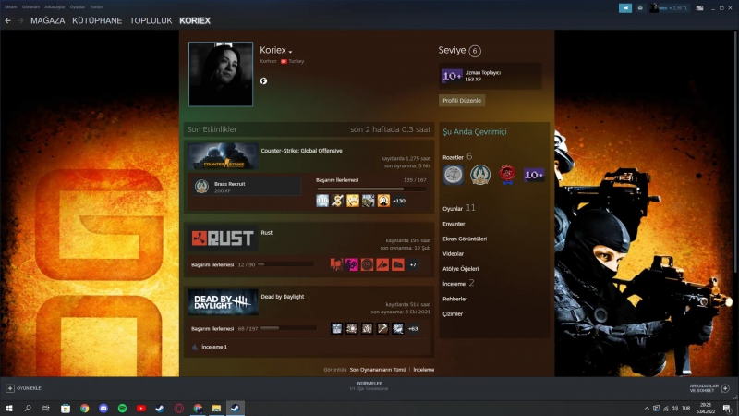Click the Seviye 6 level badge
This screenshot has height=416, width=739.
point(475,51)
